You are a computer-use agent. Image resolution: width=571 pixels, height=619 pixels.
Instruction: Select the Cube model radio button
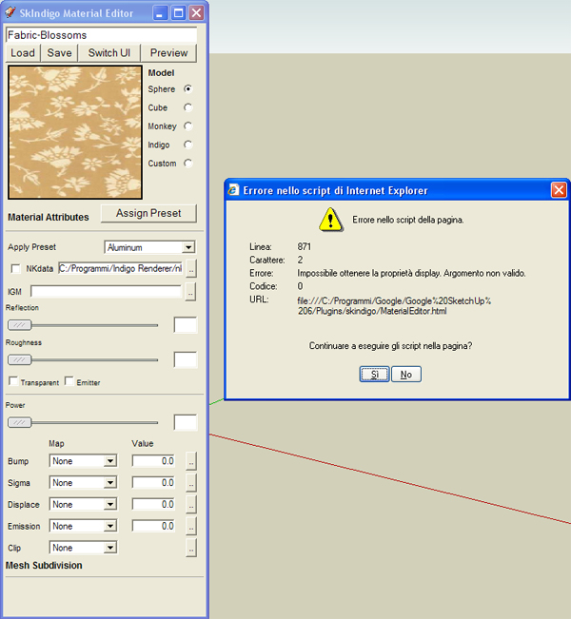click(188, 107)
